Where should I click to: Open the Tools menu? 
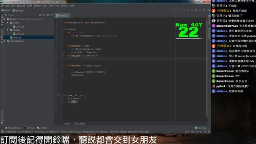[x=51, y=6]
